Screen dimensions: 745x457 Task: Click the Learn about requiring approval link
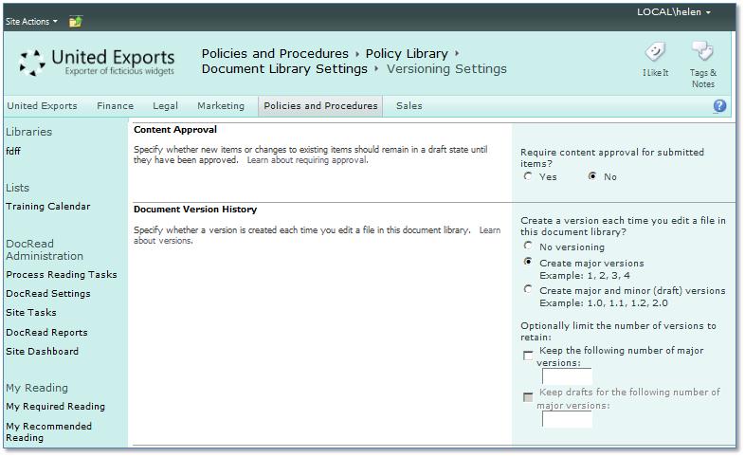point(306,160)
